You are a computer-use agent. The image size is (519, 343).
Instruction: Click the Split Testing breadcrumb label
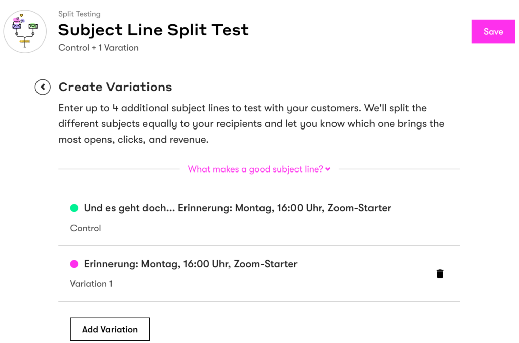[80, 14]
